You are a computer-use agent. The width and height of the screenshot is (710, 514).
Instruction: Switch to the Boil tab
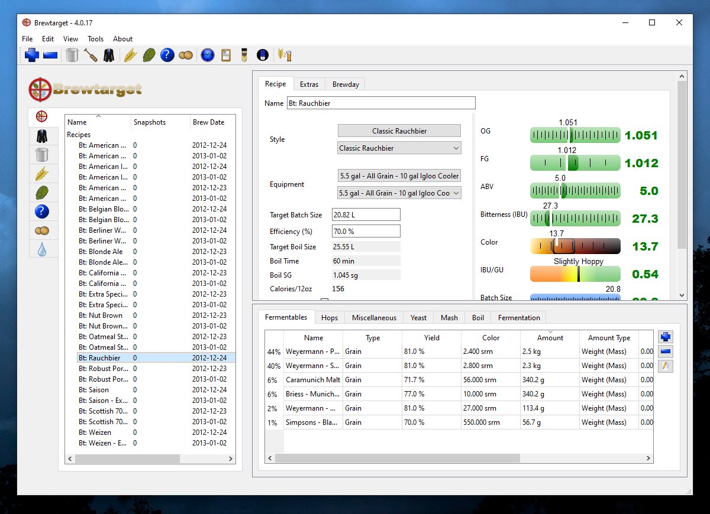478,318
